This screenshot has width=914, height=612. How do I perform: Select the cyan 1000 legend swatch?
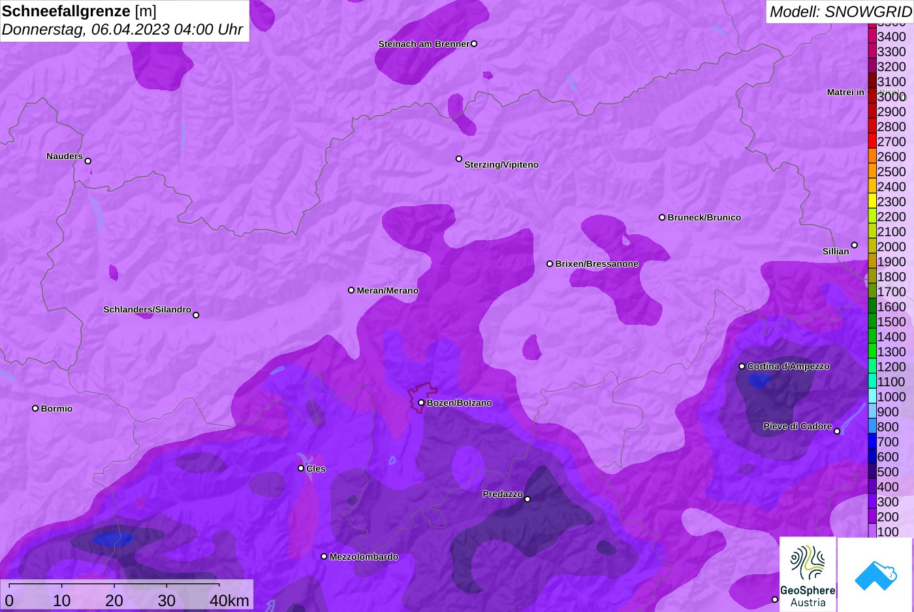click(x=872, y=396)
